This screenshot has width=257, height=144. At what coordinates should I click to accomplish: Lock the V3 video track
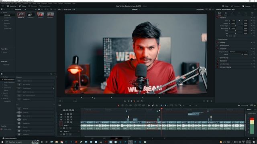(x=65, y=117)
